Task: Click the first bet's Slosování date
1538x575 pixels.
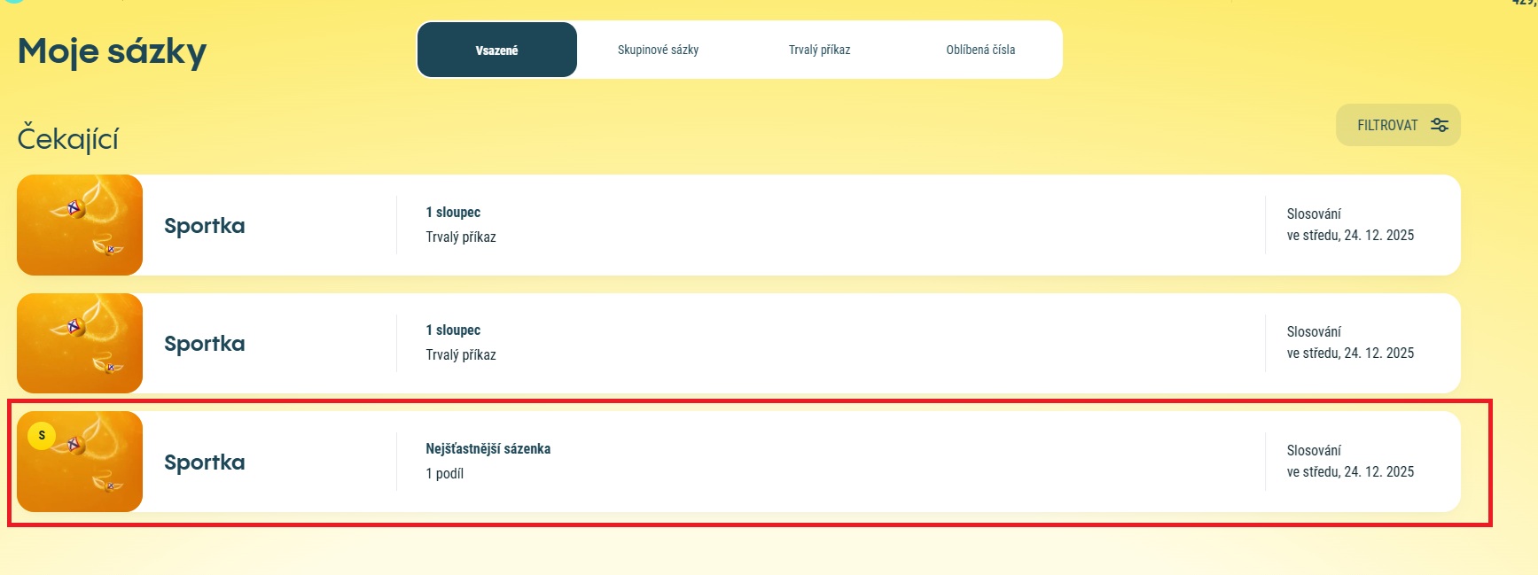Action: click(x=1350, y=236)
